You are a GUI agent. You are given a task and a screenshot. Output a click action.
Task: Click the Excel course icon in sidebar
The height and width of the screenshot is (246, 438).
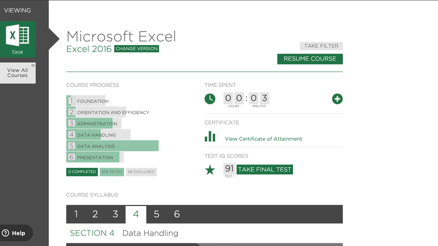tap(17, 39)
